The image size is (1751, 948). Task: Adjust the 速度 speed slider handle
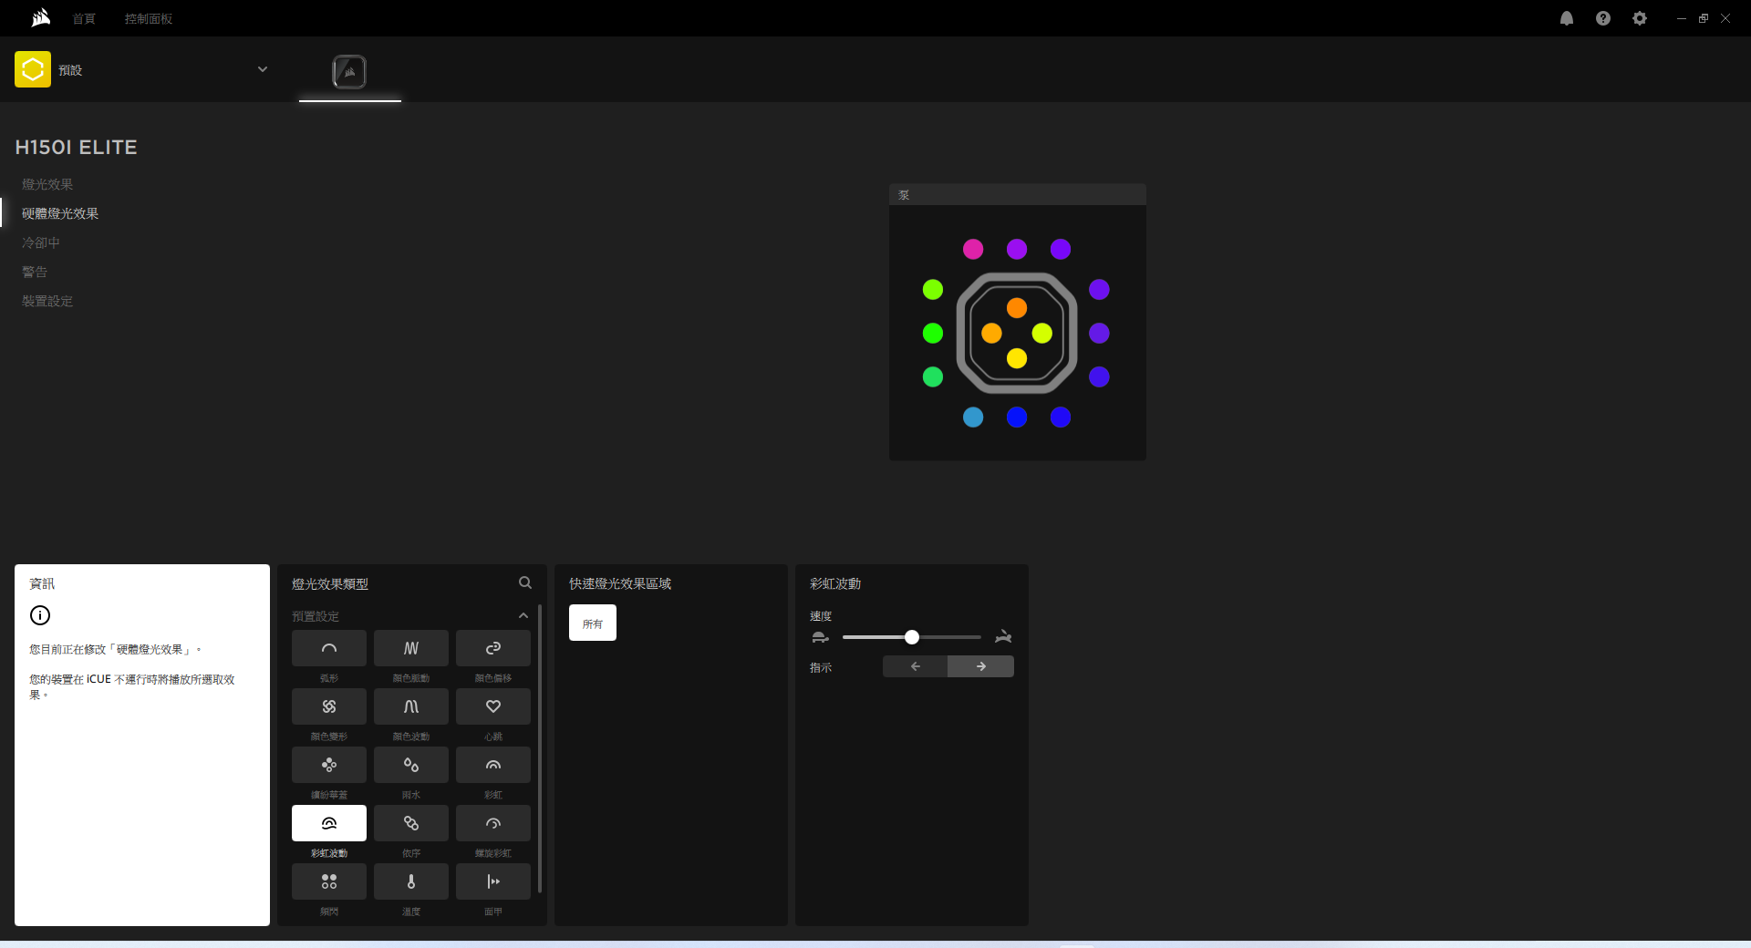click(912, 637)
